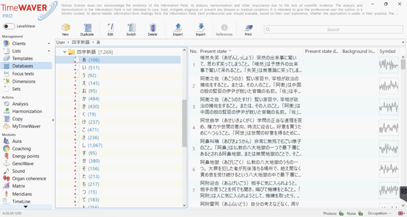407x217 pixels.
Task: Expand the Lists dropdown arrow
Action: 49,51
